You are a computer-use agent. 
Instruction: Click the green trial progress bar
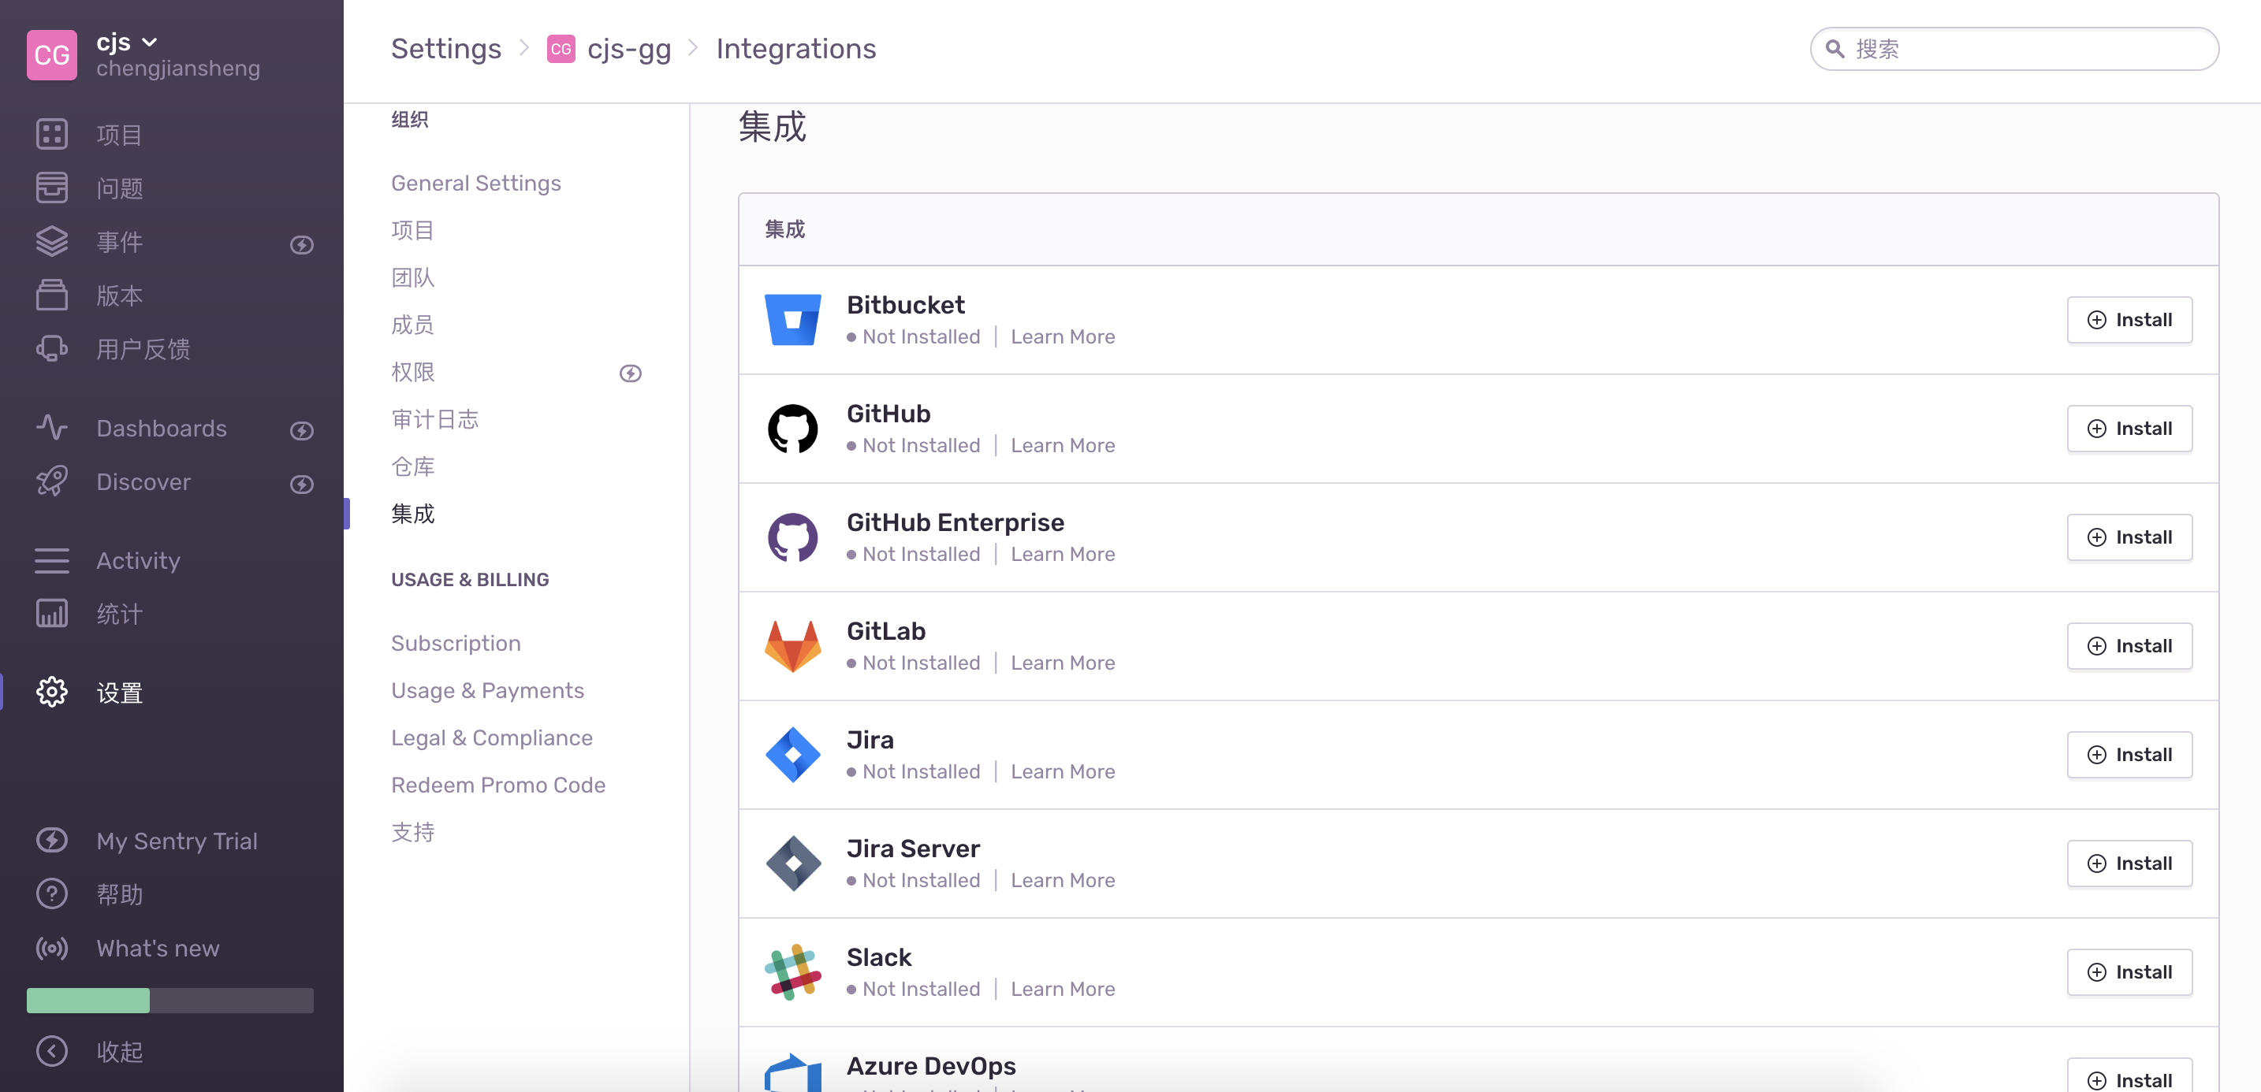pyautogui.click(x=88, y=1000)
